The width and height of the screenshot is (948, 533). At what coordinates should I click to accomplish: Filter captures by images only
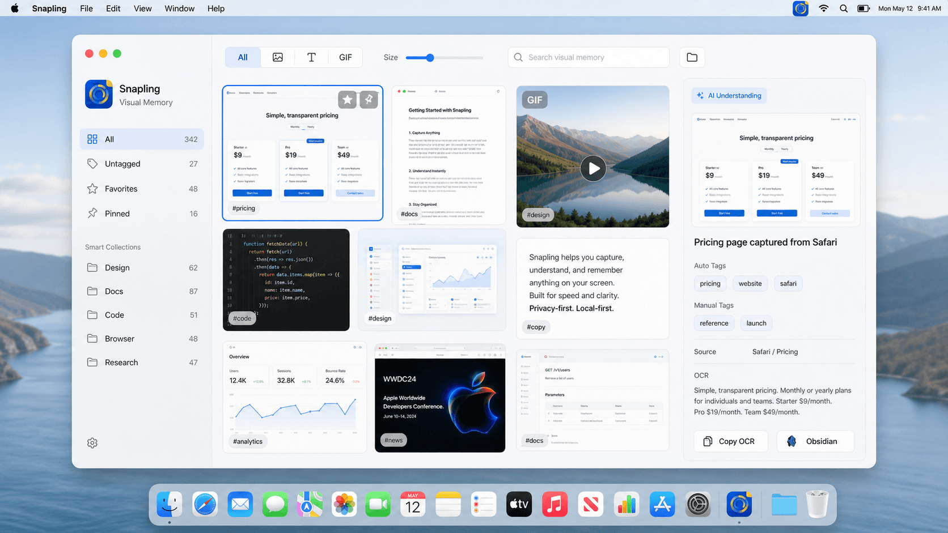tap(278, 57)
